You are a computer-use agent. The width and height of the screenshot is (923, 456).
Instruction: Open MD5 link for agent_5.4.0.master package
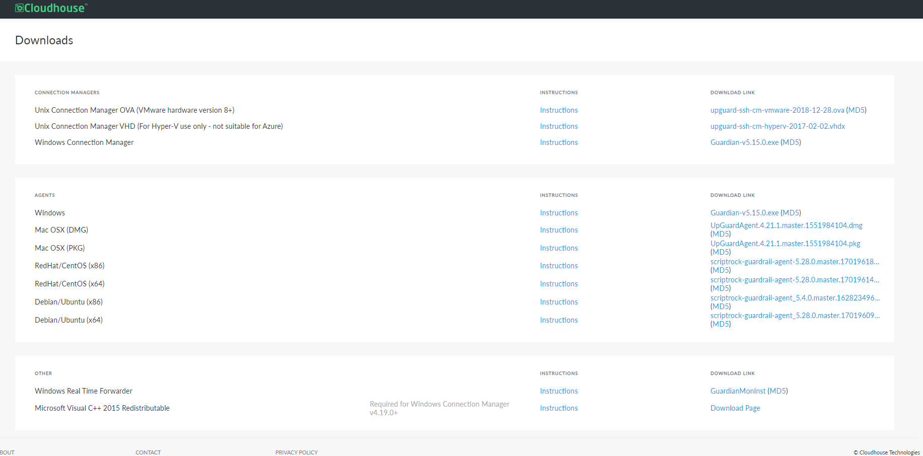(721, 307)
